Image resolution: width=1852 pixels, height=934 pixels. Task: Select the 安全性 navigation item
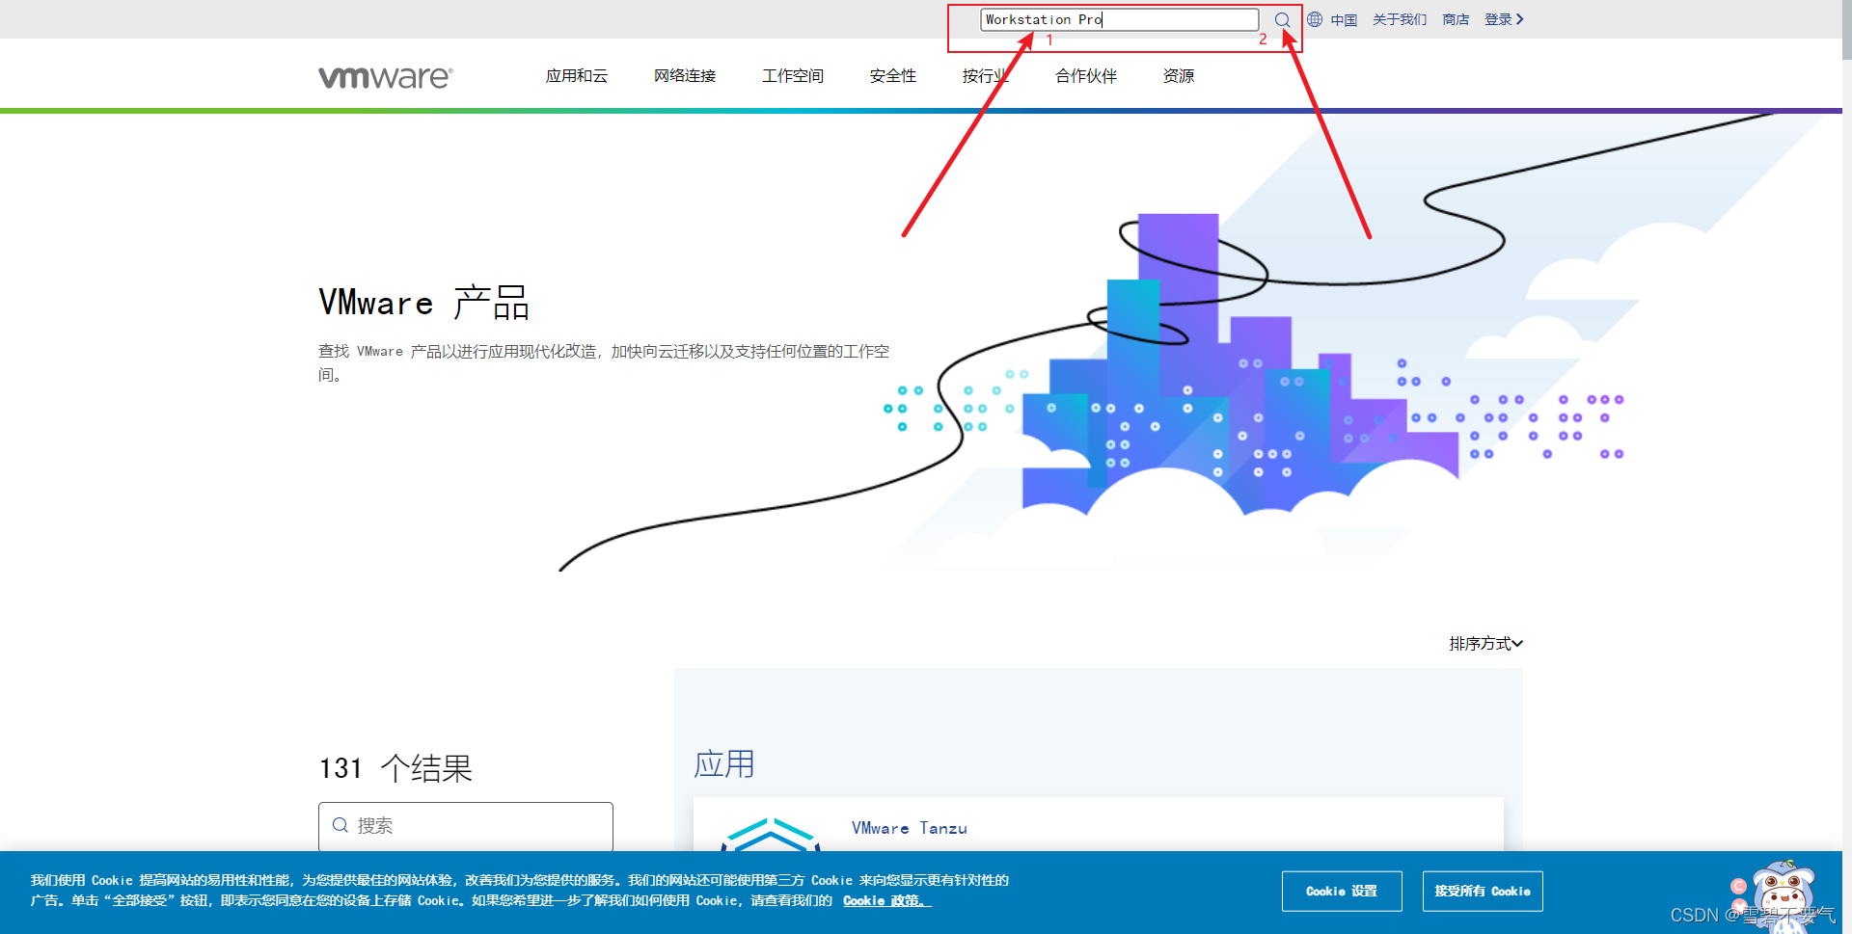click(892, 76)
